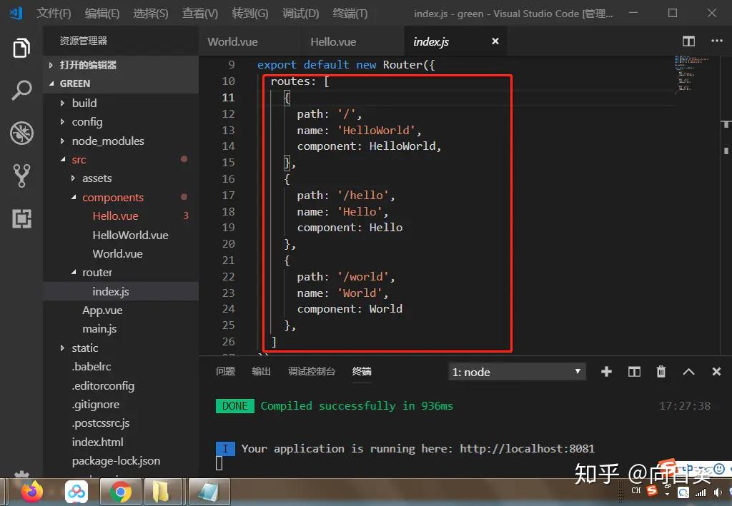Open the 终端(T) menu
The image size is (732, 506).
(350, 14)
